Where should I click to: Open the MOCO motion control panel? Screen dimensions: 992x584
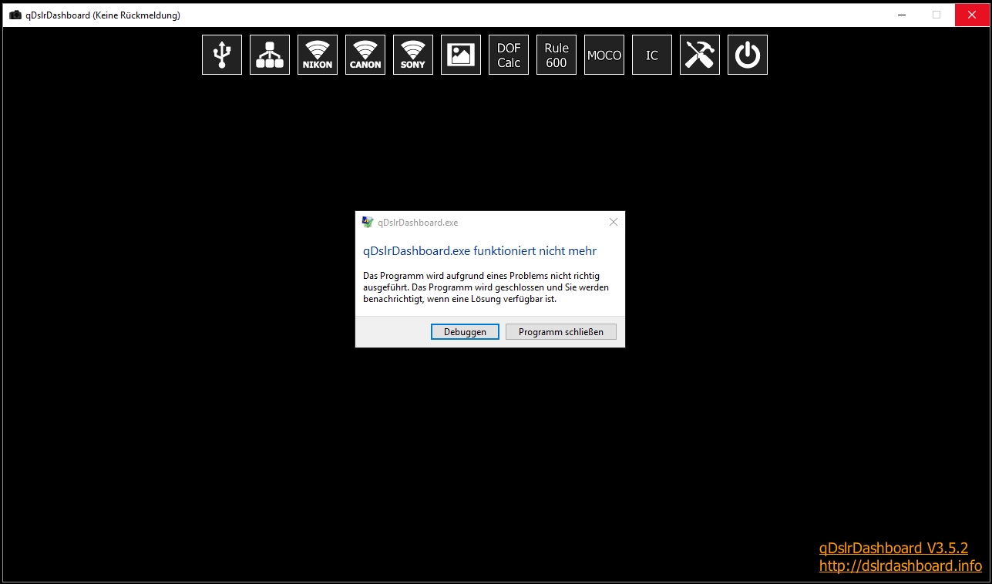pyautogui.click(x=604, y=55)
